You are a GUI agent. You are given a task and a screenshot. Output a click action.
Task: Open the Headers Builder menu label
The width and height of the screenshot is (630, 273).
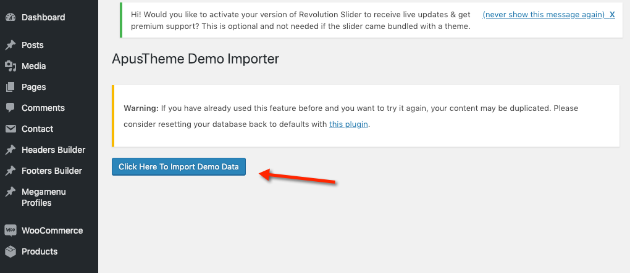(53, 150)
